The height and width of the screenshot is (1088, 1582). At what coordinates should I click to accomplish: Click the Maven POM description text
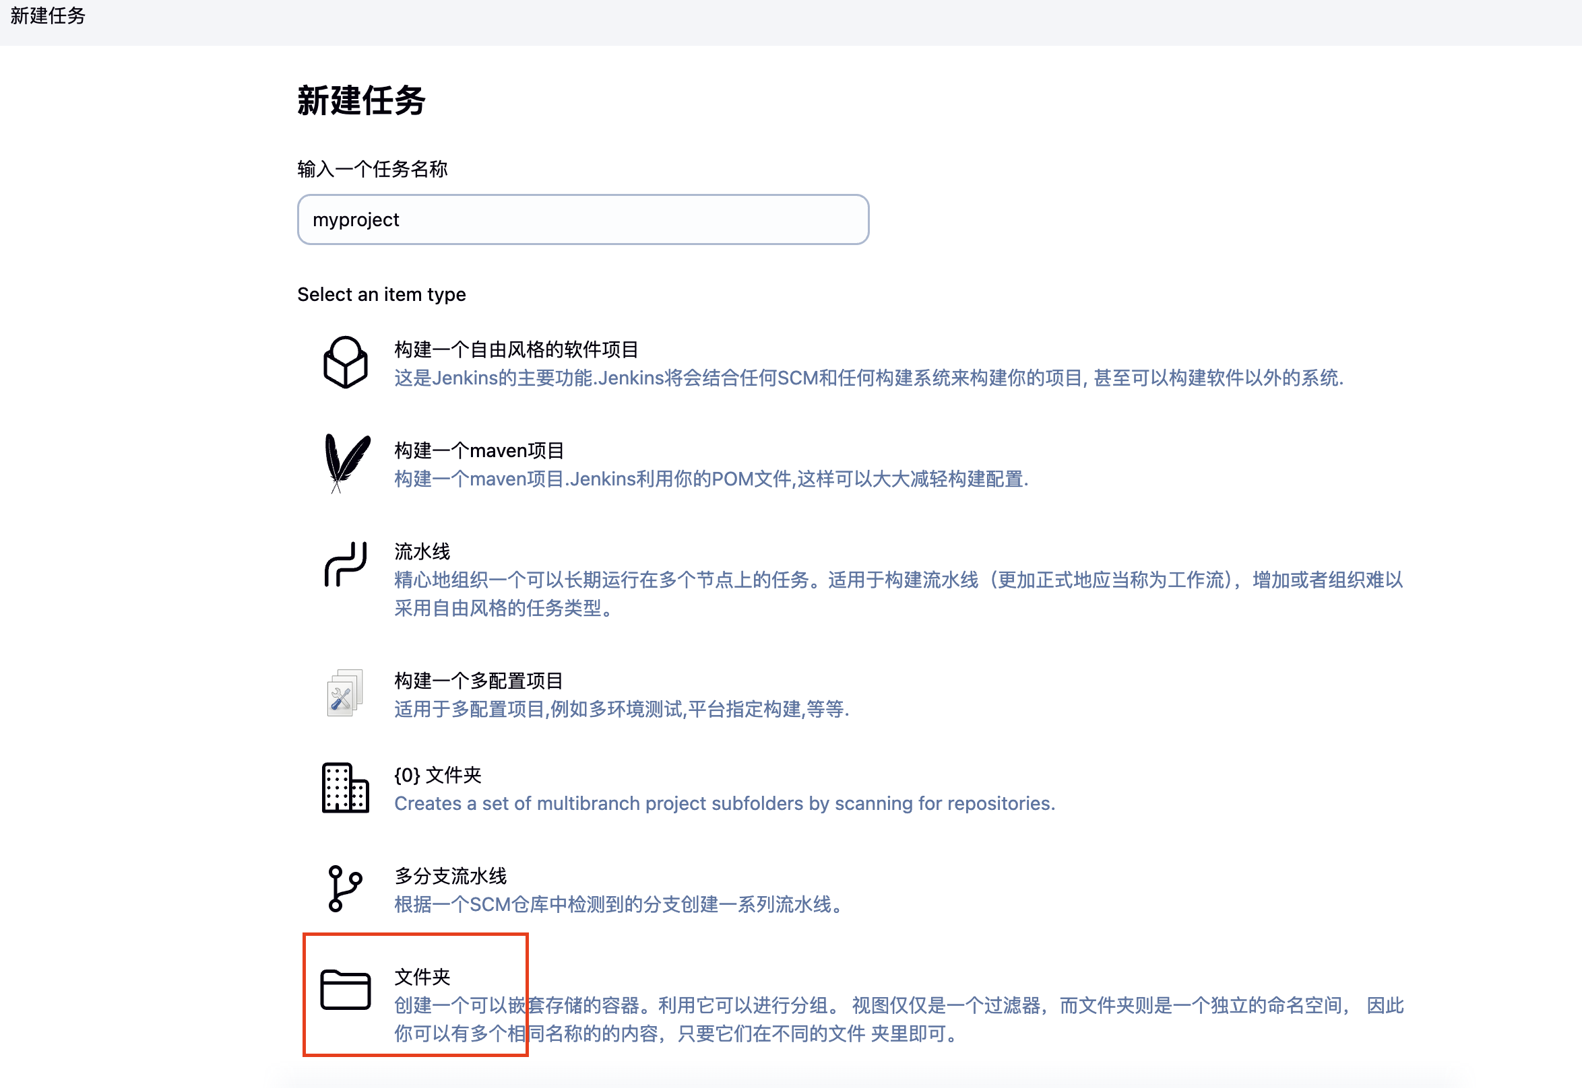(711, 479)
